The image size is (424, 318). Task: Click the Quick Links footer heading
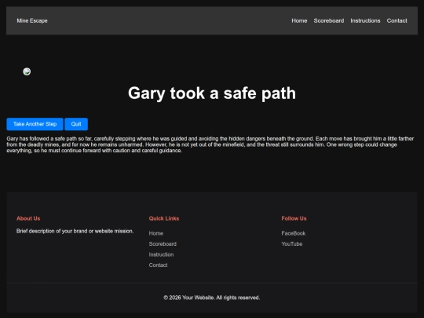click(164, 218)
